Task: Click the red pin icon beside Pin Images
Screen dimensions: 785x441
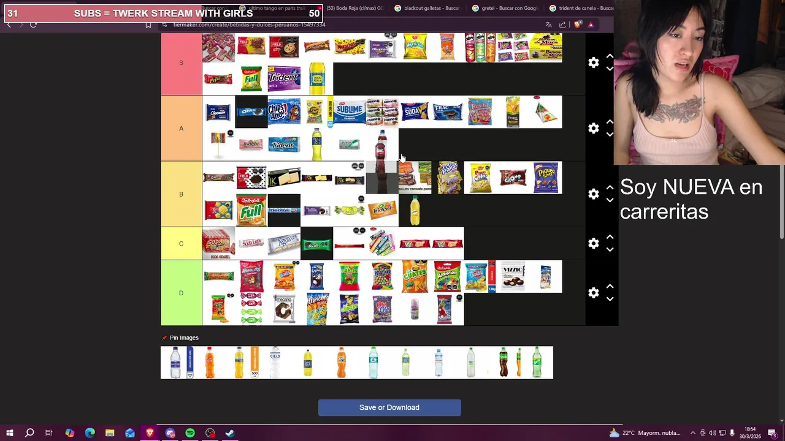Action: point(164,337)
